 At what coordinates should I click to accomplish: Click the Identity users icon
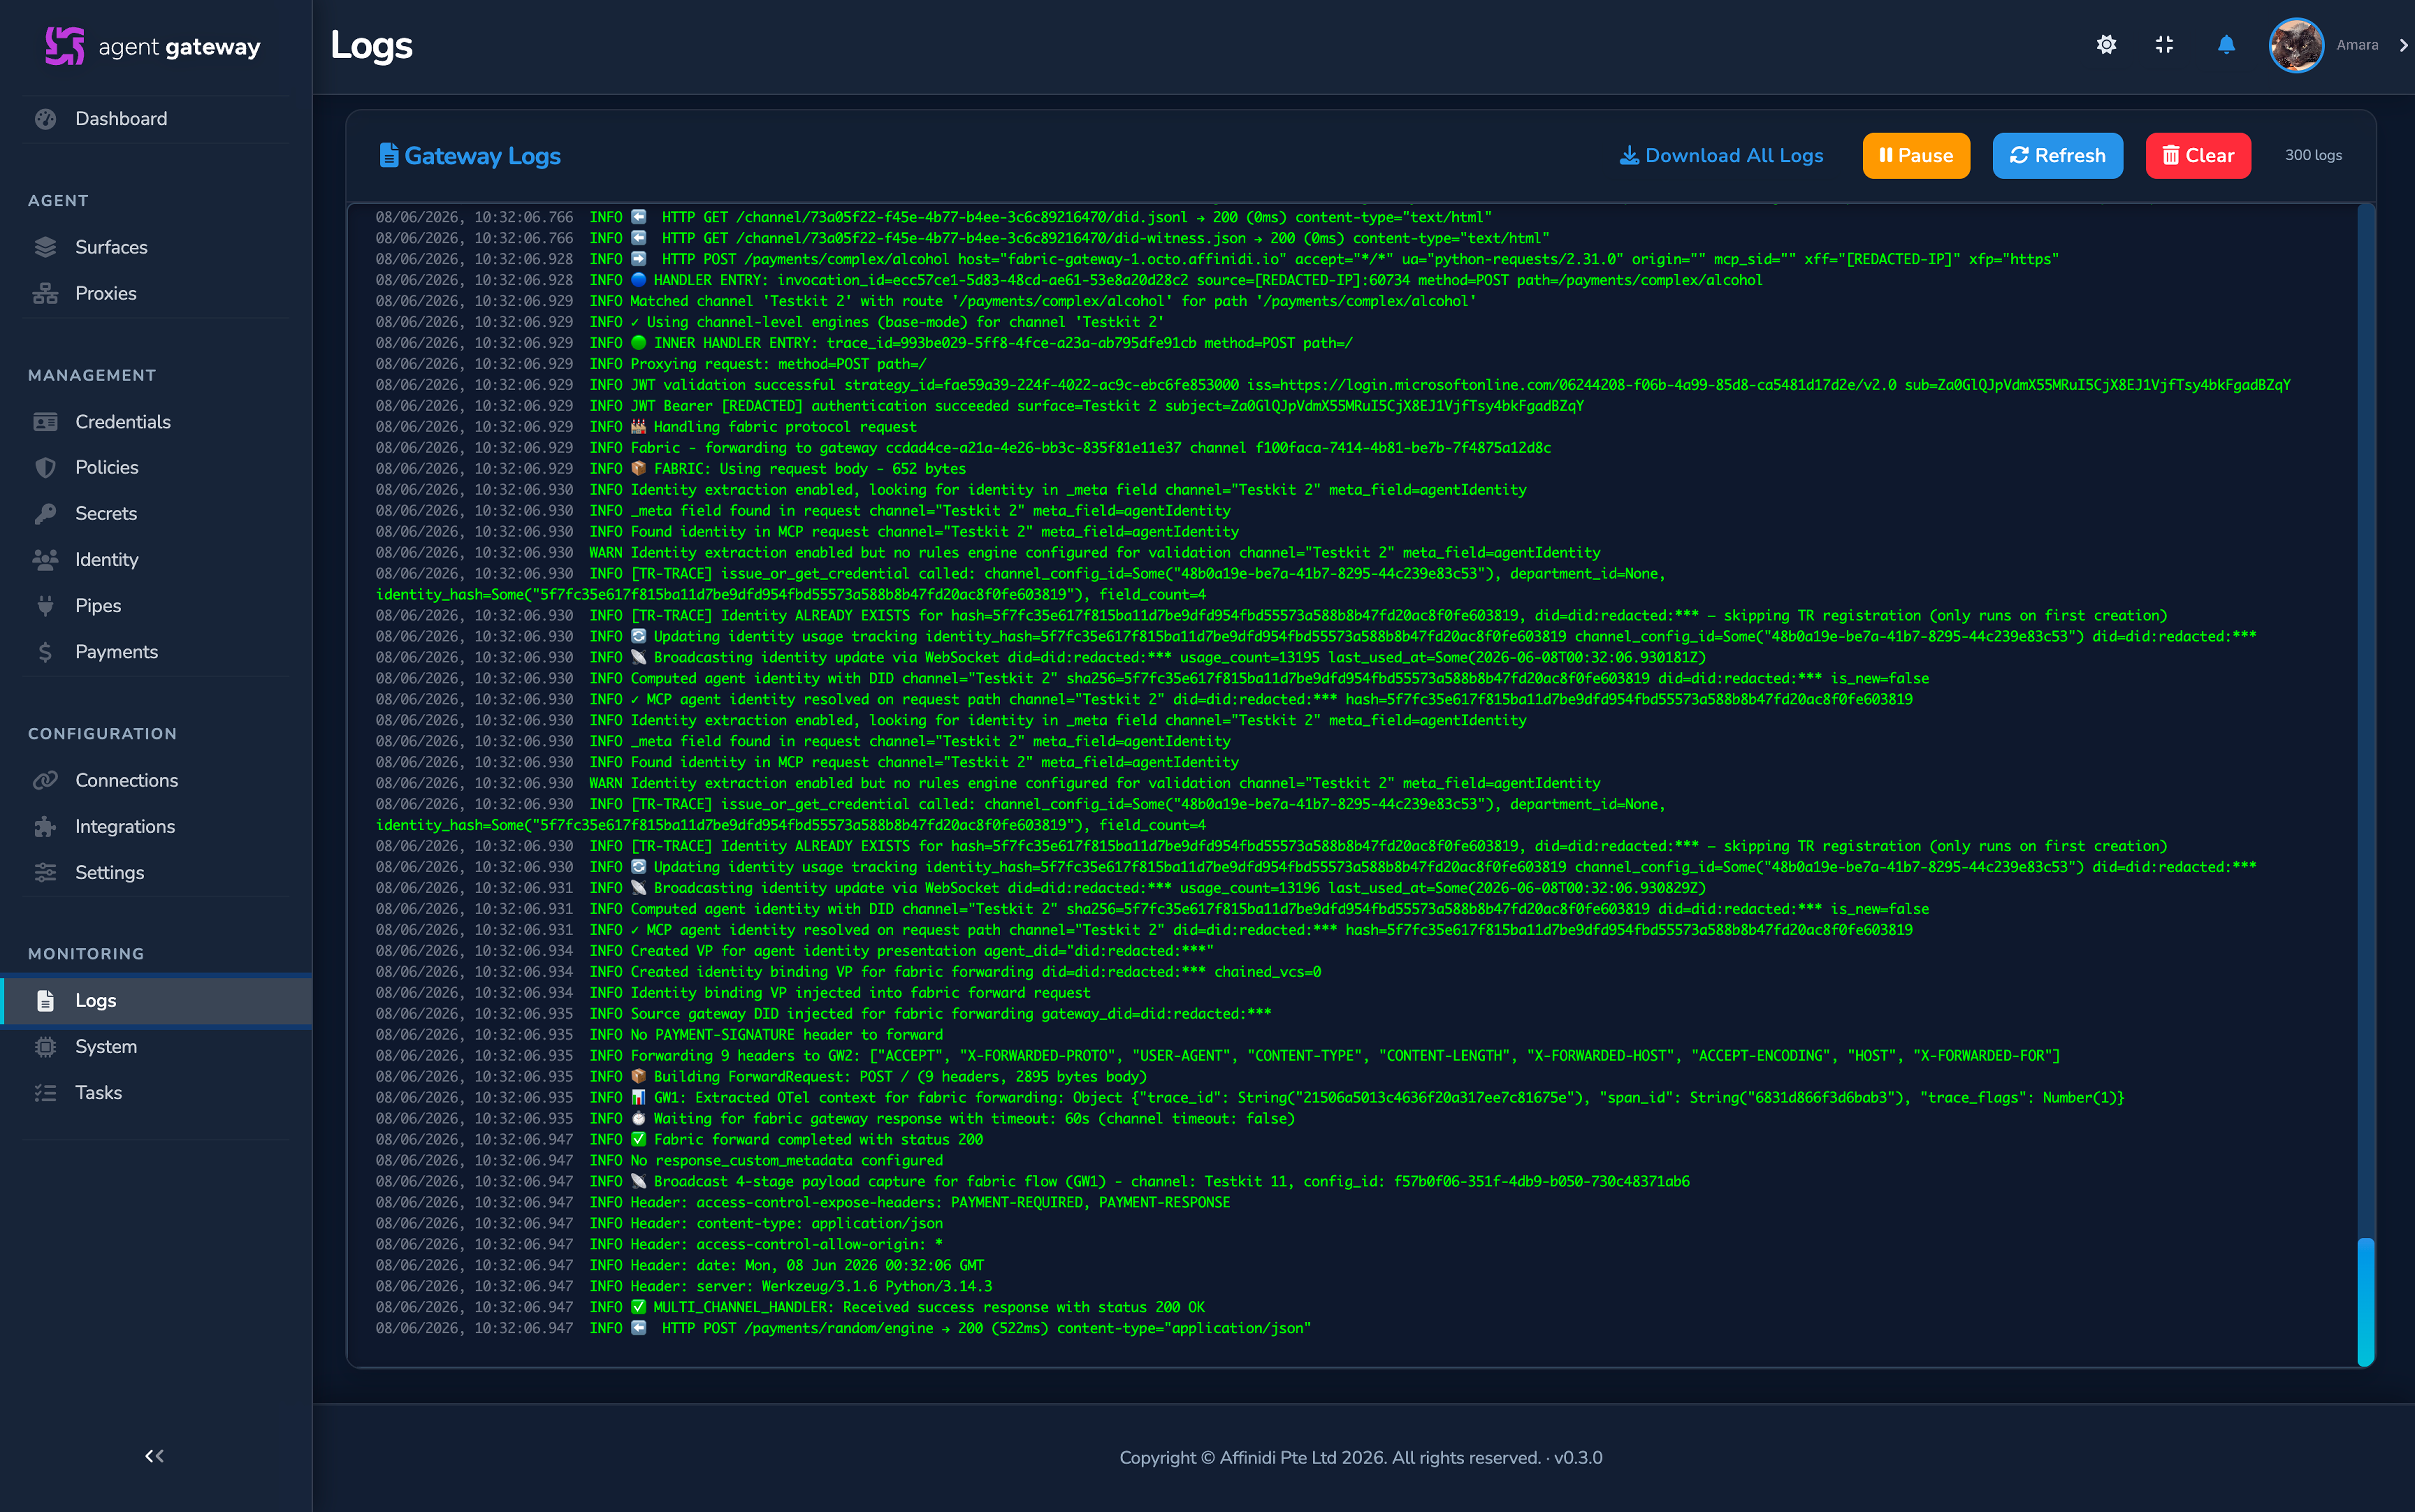45,560
